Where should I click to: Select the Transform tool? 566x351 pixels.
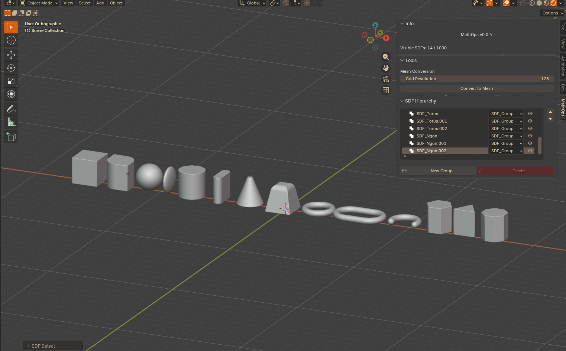click(x=11, y=94)
